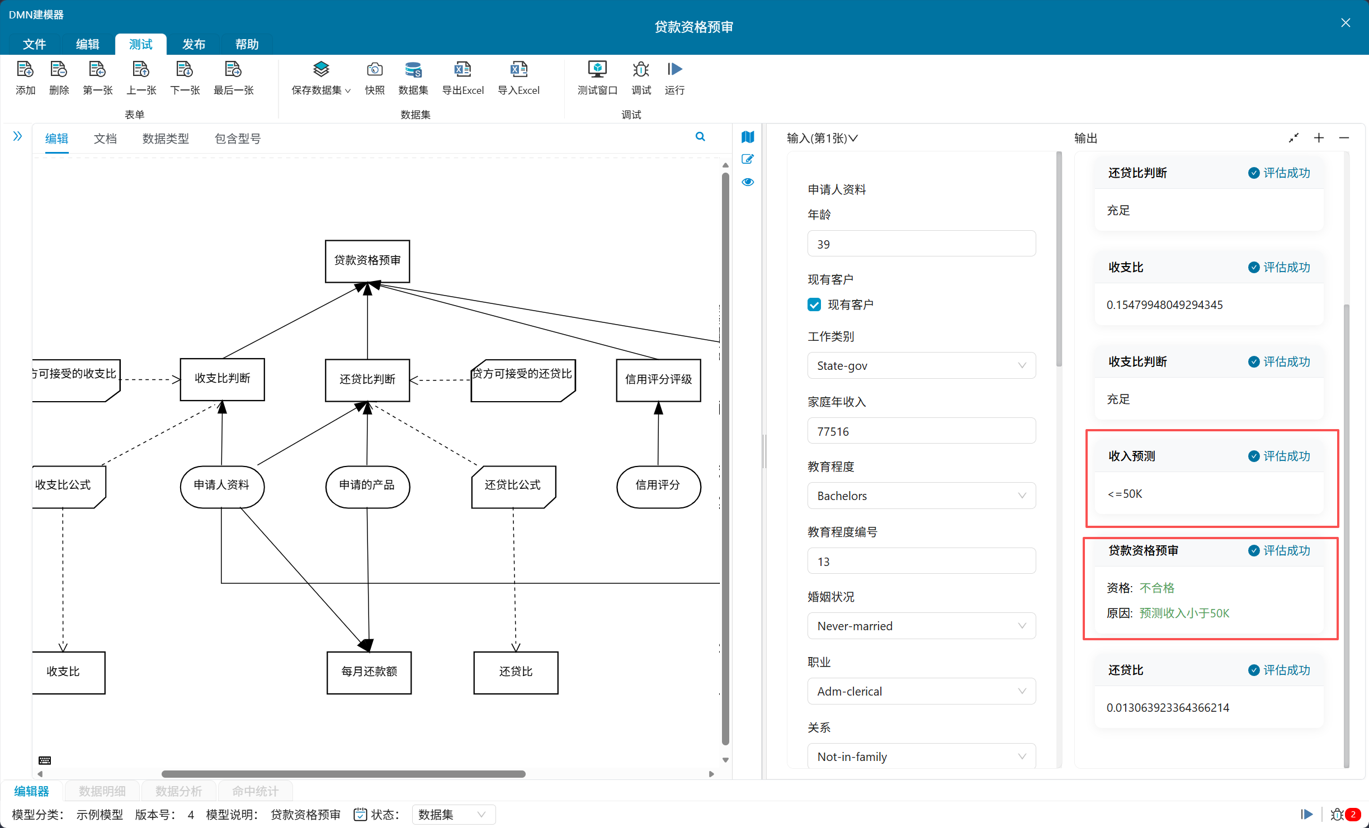Expand the left sidebar with double chevron
The height and width of the screenshot is (828, 1369).
[x=17, y=136]
